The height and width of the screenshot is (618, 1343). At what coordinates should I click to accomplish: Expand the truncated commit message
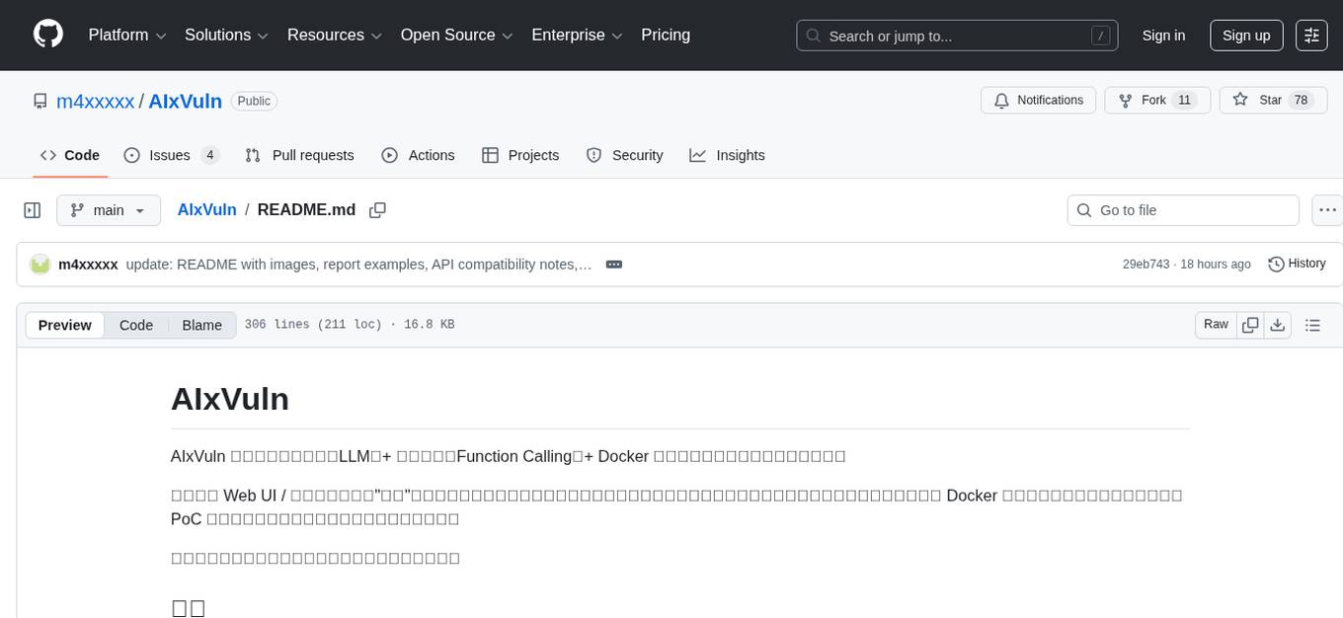point(613,264)
